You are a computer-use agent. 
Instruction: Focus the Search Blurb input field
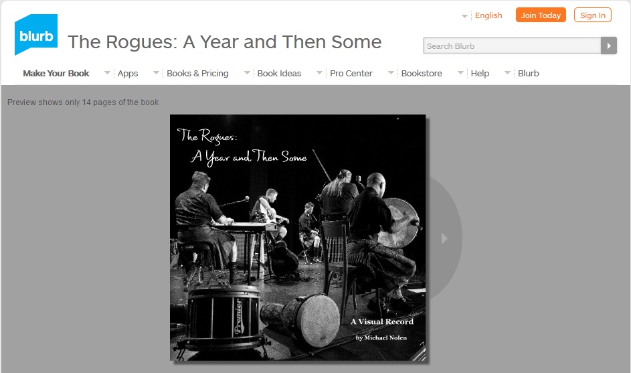(512, 46)
